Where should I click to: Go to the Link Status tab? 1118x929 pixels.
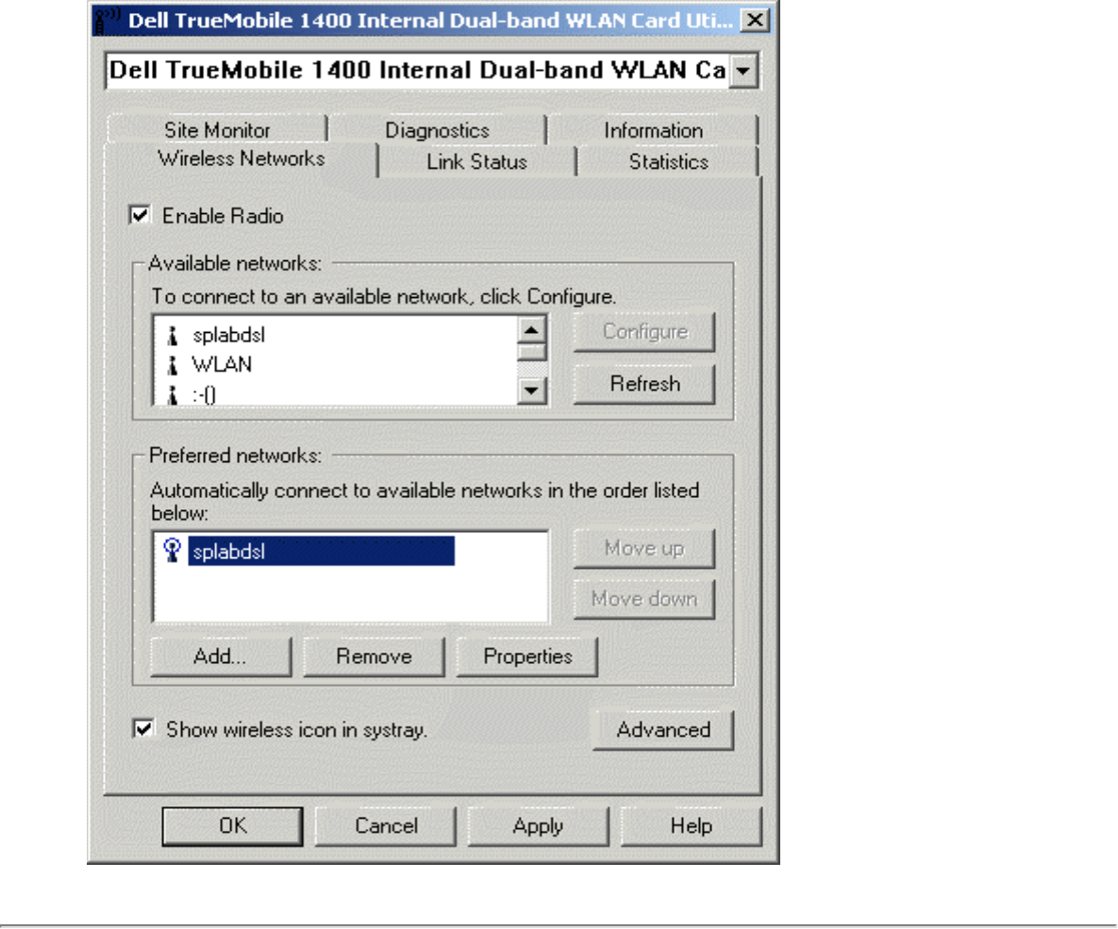pyautogui.click(x=476, y=162)
